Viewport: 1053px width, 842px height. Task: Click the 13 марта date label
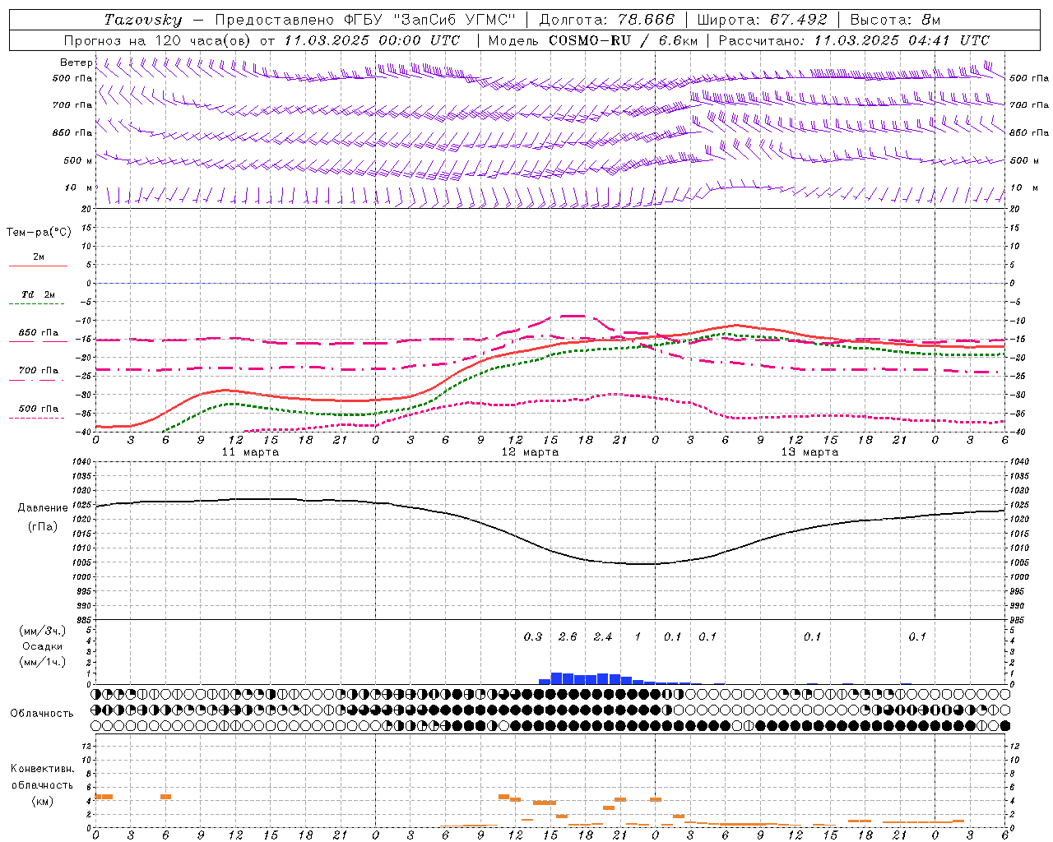(x=809, y=452)
